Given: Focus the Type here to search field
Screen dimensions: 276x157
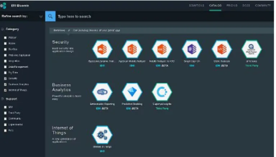Looking at the screenshot, I should click(x=165, y=16).
